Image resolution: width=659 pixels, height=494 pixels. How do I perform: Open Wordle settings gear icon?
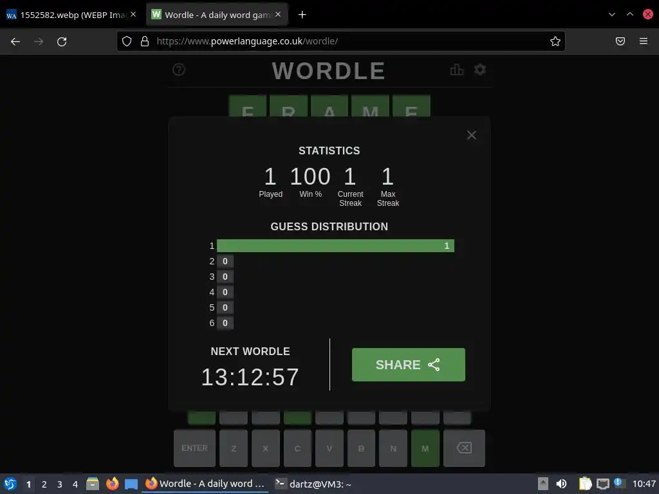(480, 69)
